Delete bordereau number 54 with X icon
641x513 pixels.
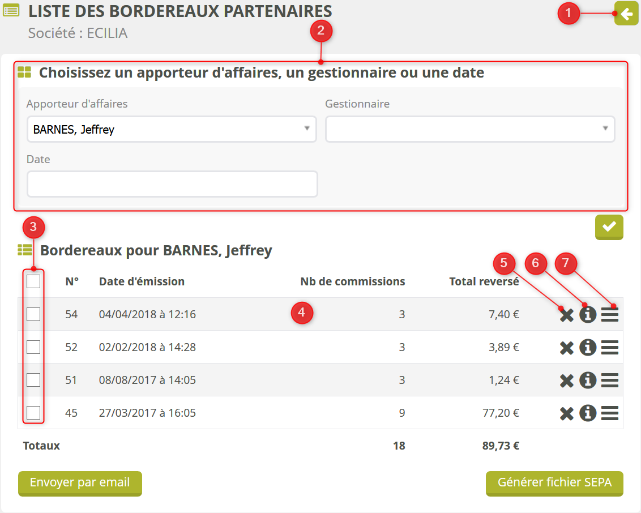566,315
